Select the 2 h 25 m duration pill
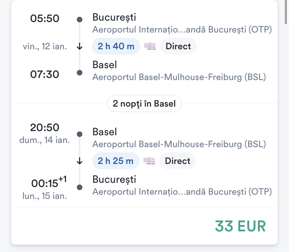 (x=116, y=161)
